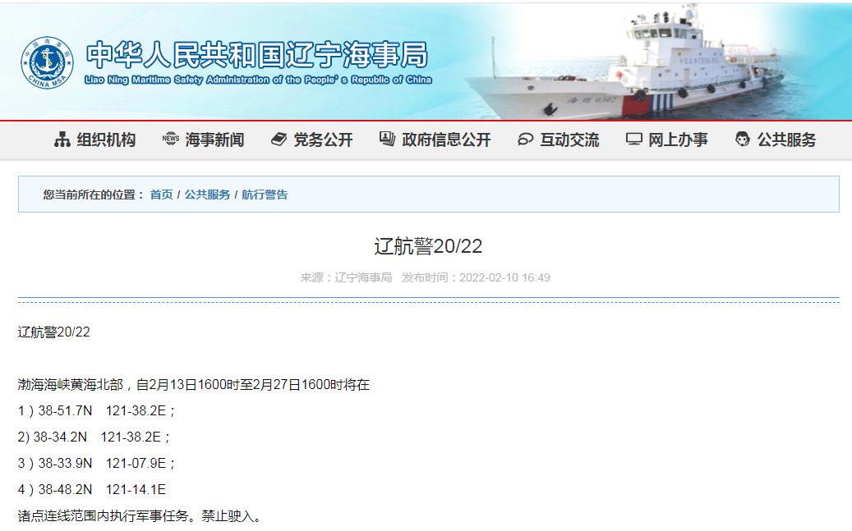Click the 航行警告 breadcrumb link

pyautogui.click(x=265, y=195)
